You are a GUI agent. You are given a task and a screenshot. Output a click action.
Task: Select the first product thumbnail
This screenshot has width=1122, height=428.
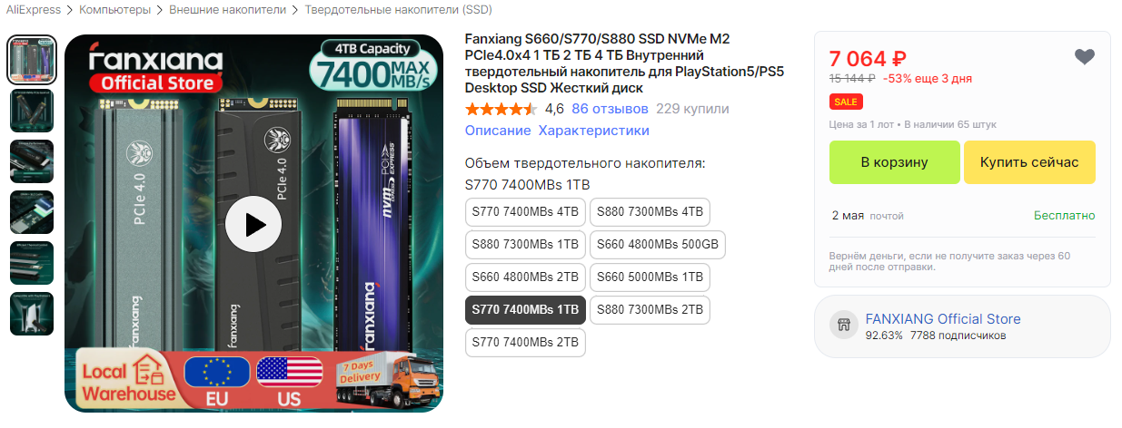(x=32, y=60)
